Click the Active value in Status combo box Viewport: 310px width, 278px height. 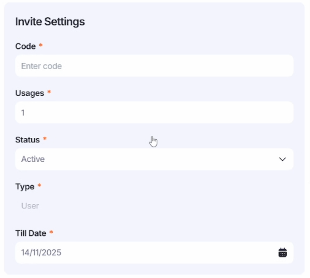coord(33,159)
